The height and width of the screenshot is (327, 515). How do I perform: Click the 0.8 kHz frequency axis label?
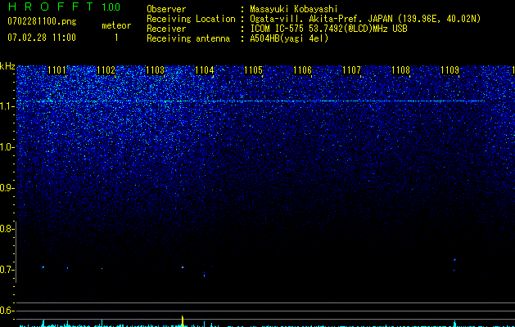pos(7,229)
